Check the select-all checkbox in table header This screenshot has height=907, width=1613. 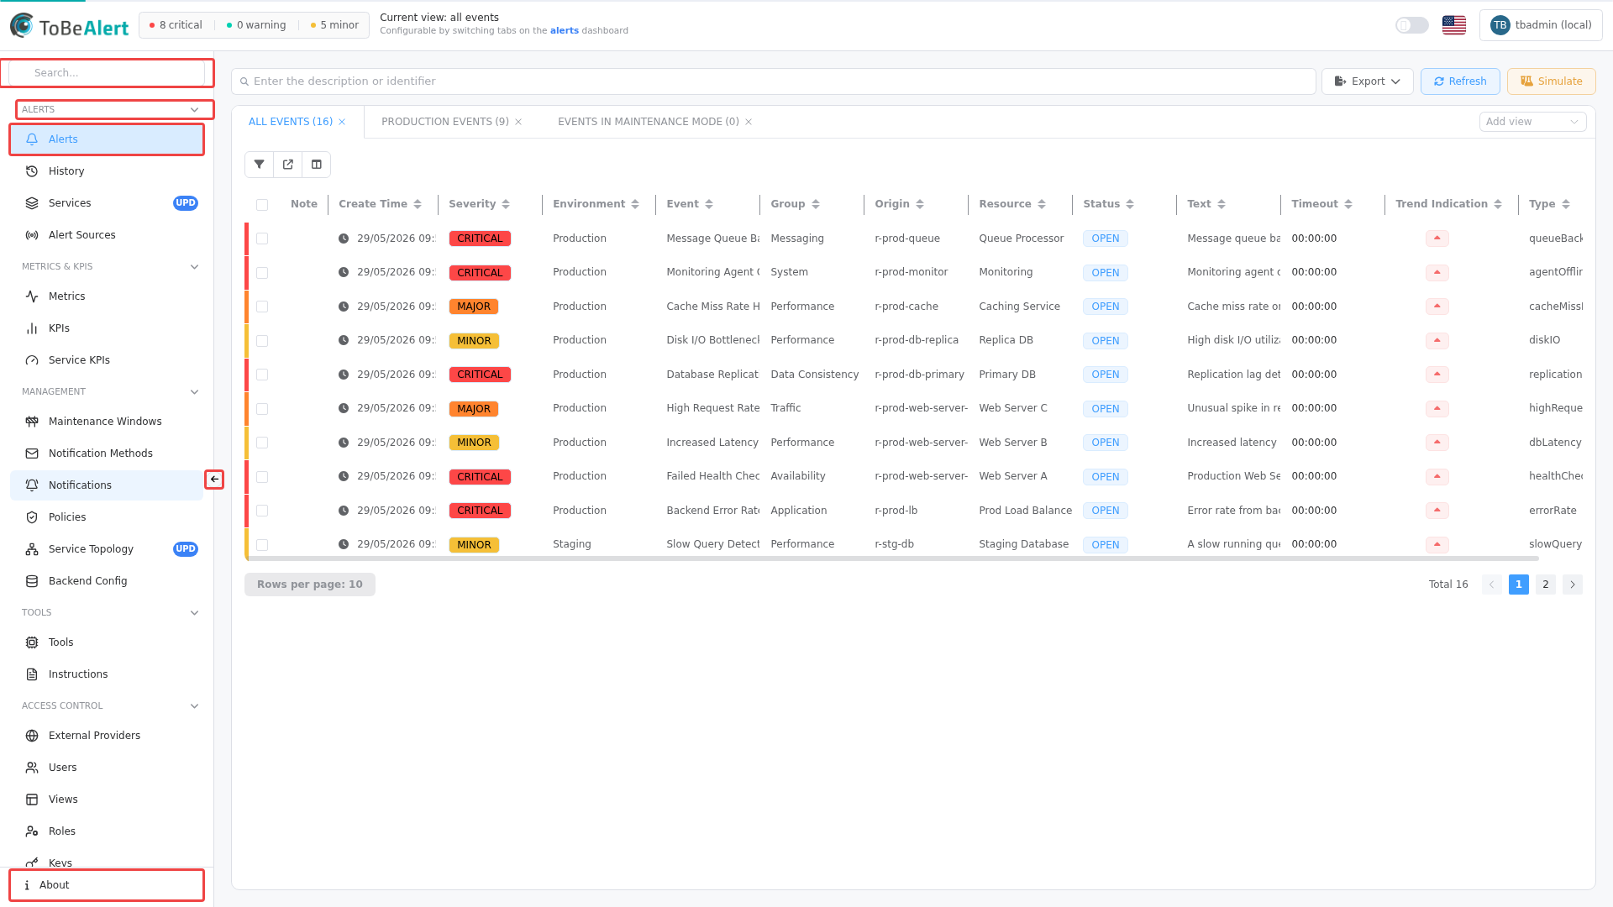[262, 205]
